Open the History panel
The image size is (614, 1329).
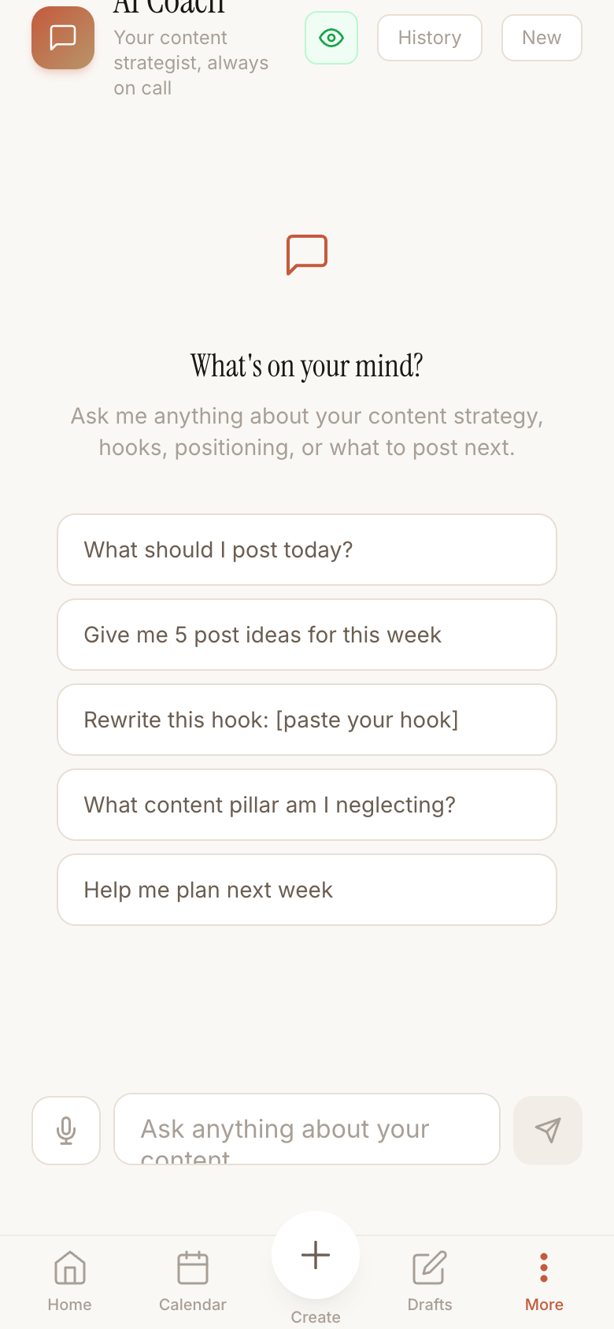(x=429, y=37)
